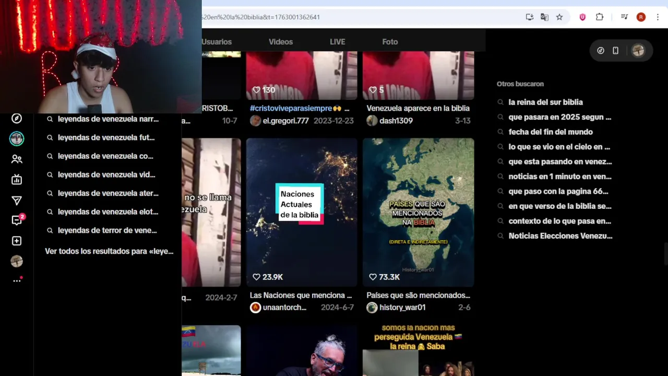The height and width of the screenshot is (376, 668).
Task: Select suggestion 'leyendas de venezuela narr...'
Action: pos(108,119)
